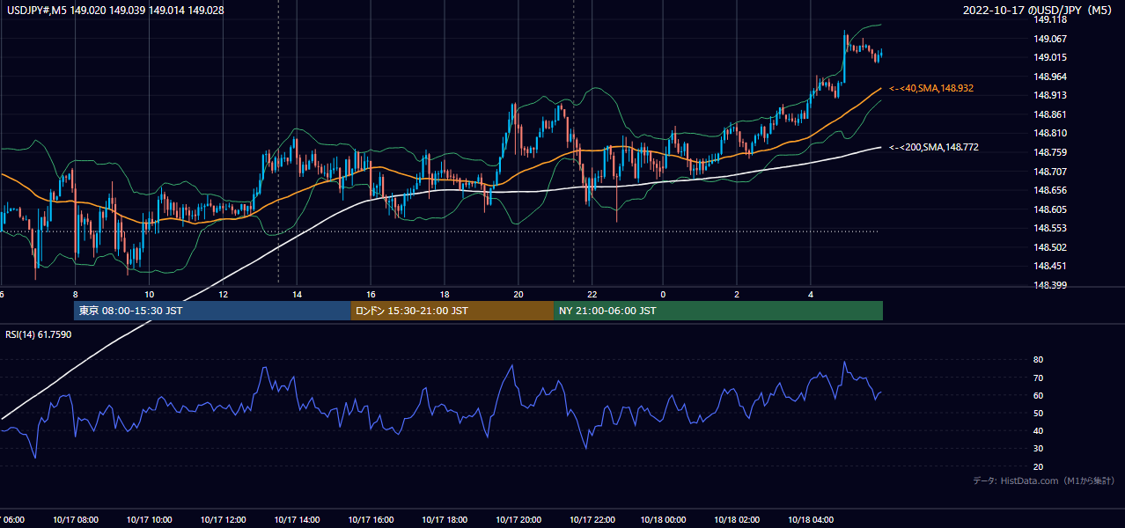
Task: Click the 10/17 22:00 date label
Action: point(592,520)
